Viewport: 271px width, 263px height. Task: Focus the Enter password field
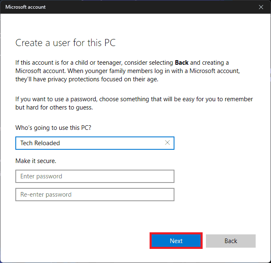(x=94, y=176)
